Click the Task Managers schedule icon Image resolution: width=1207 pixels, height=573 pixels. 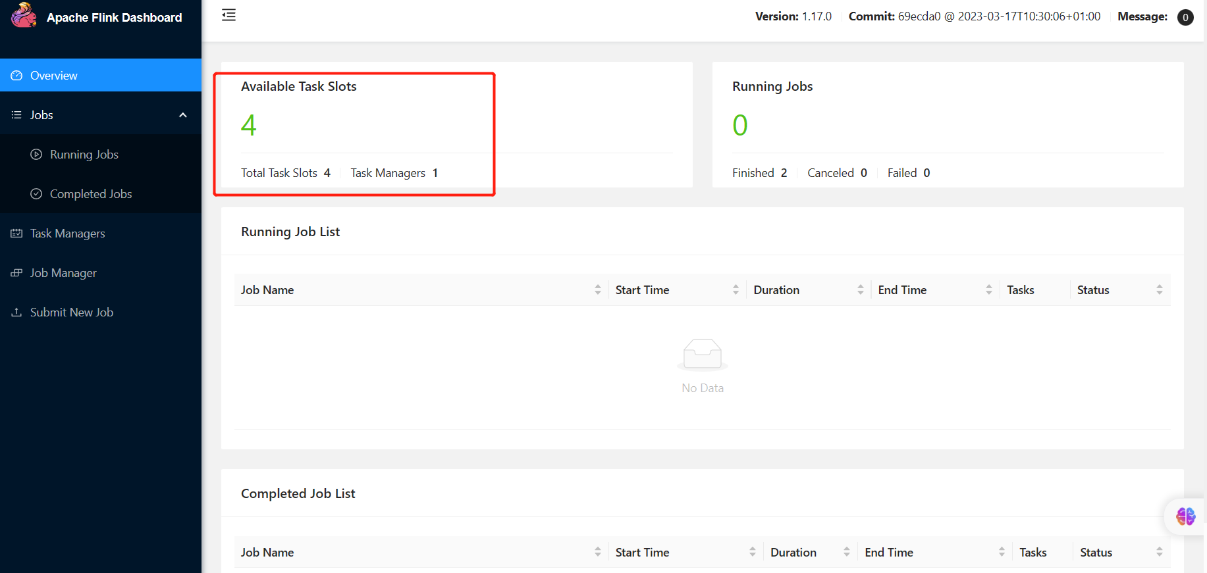(16, 234)
